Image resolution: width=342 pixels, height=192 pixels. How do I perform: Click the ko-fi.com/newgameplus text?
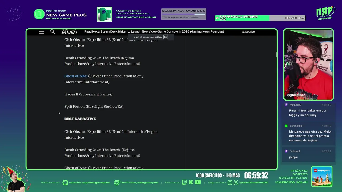pyautogui.click(x=140, y=183)
